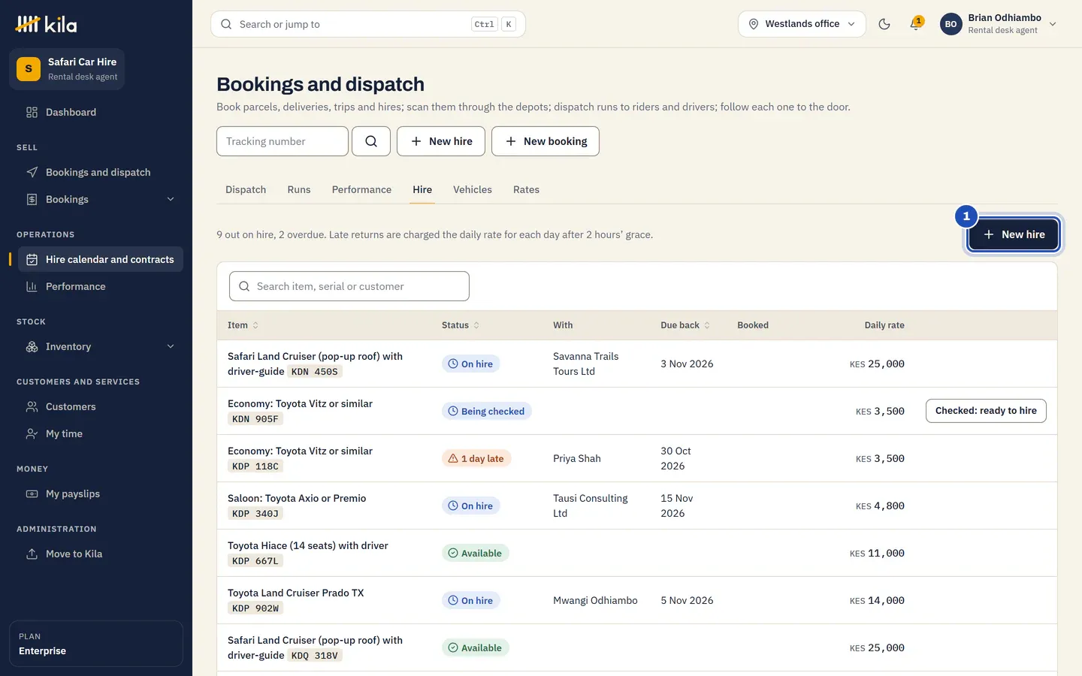The height and width of the screenshot is (676, 1082).
Task: Open Safari Car Hire workspace card
Action: tap(67, 69)
